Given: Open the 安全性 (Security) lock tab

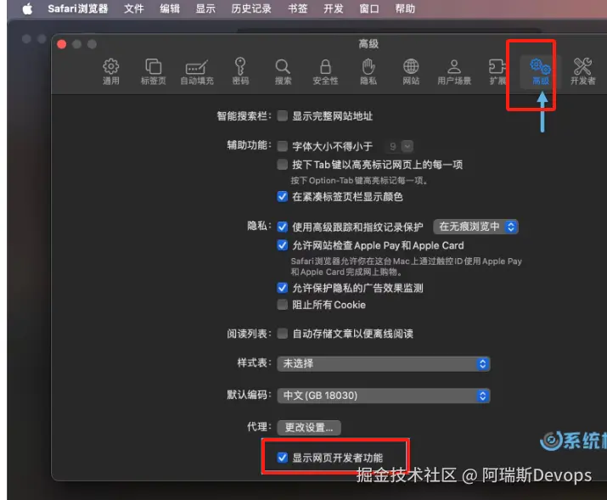Looking at the screenshot, I should [x=325, y=71].
